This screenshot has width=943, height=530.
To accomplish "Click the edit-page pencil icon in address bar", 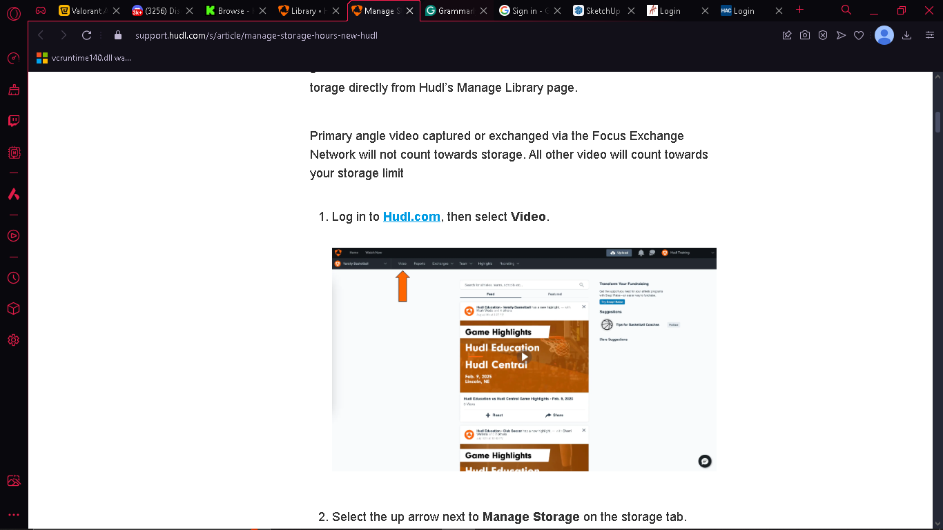I will point(787,35).
